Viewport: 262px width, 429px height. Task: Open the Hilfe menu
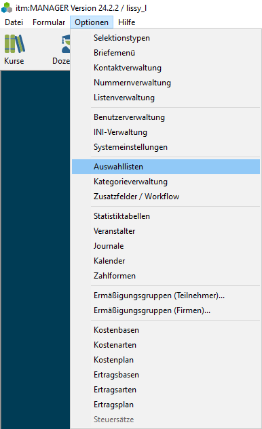127,22
